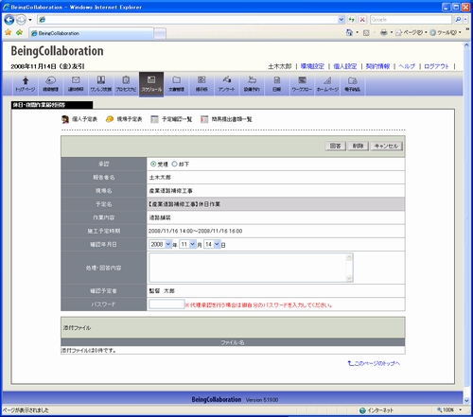The image size is (473, 417).
Task: Open the トップページ top page icon
Action: coord(26,84)
